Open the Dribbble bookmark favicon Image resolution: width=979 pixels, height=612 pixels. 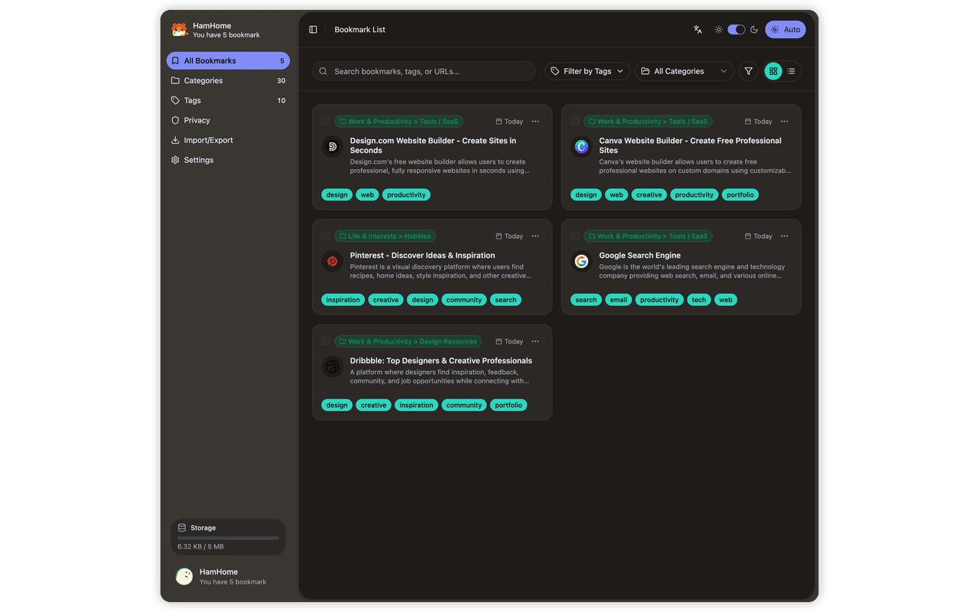(332, 366)
